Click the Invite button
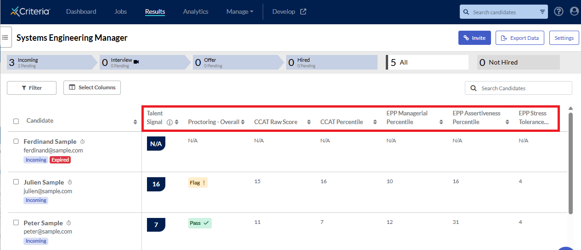Screen dimensions: 581x250 tap(474, 38)
